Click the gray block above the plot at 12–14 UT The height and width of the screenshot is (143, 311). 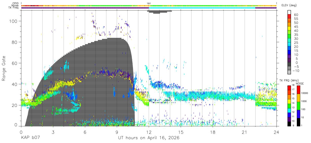point(160,12)
